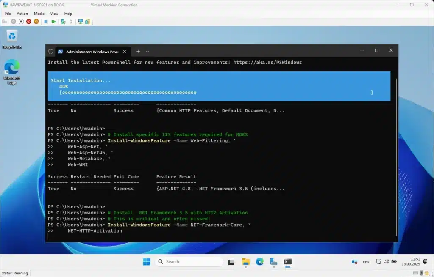Open the Action menu
This screenshot has width=434, height=277.
(22, 14)
